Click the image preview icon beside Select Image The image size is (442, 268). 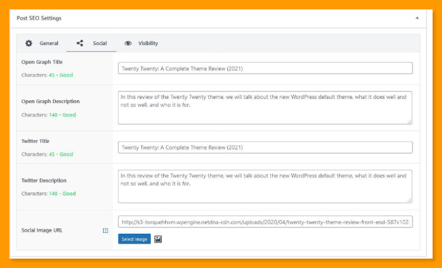click(x=158, y=239)
